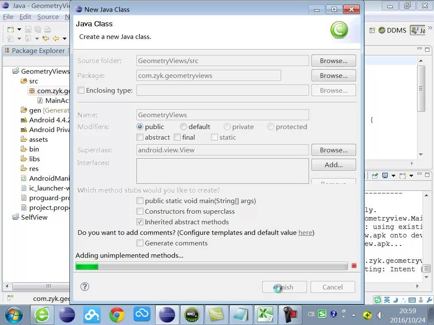Screen dimensions: 434x325
Task: Check the abstract modifier checkbox
Action: 140,138
